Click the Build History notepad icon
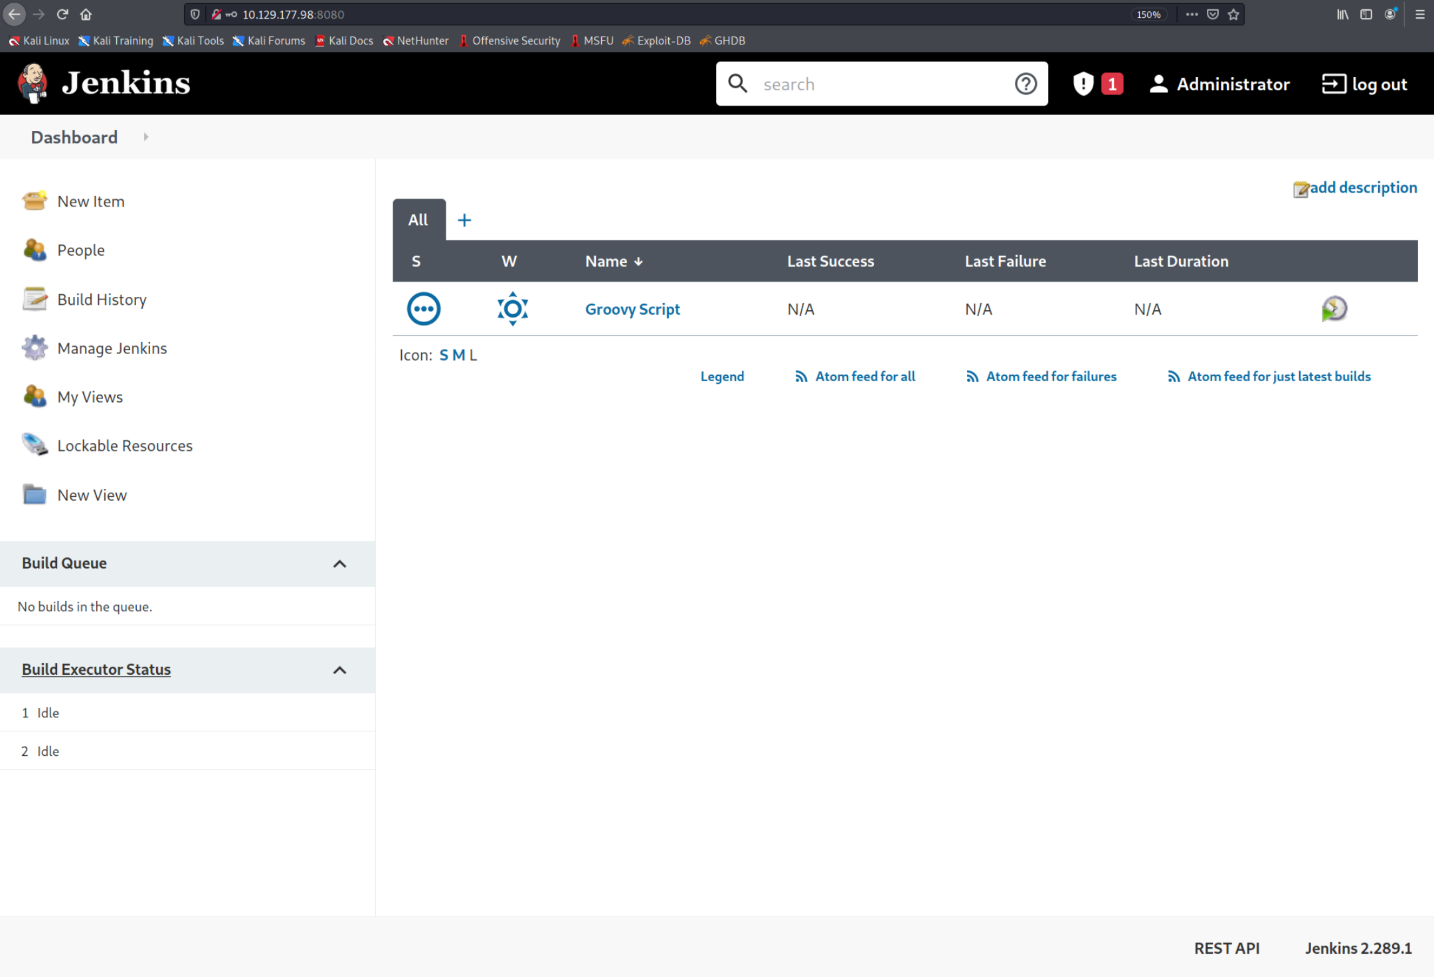Screen dimensions: 1434x977 [35, 299]
